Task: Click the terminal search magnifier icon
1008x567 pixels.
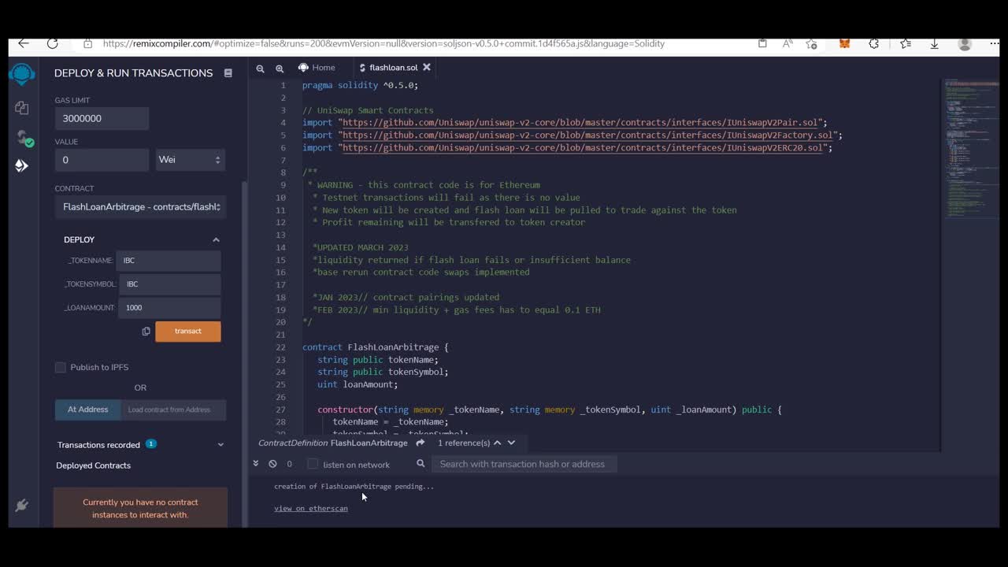Action: coord(421,464)
